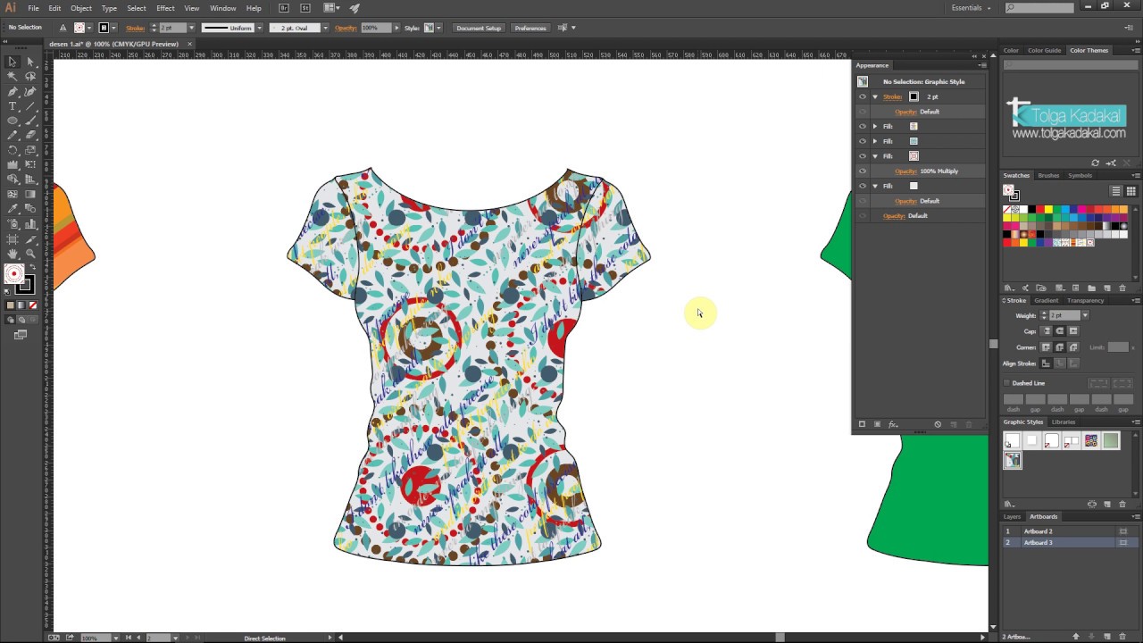Align stroke to center option
Viewport: 1143px width, 643px height.
[x=1047, y=363]
